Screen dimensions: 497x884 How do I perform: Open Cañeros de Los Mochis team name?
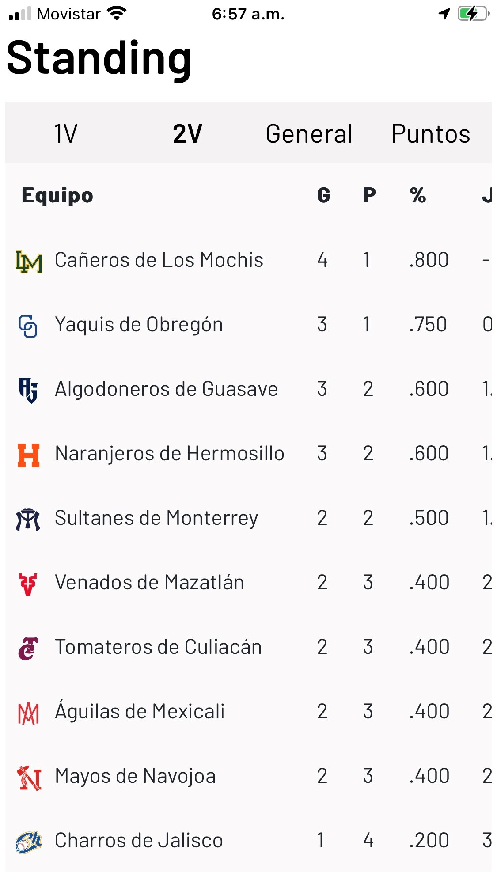point(159,260)
